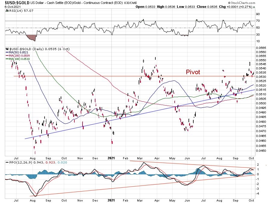Click the PPO histogram value 0.020
Image resolution: width=271 pixels, height=203 pixels.
coord(62,163)
